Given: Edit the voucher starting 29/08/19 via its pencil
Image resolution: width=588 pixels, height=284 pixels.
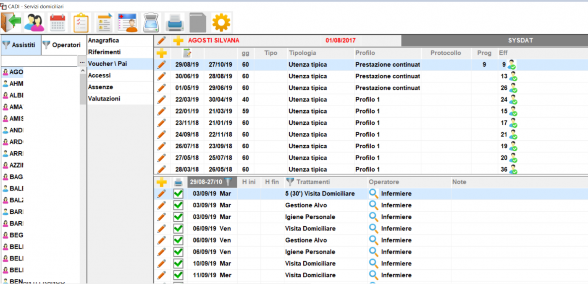Looking at the screenshot, I should point(162,65).
